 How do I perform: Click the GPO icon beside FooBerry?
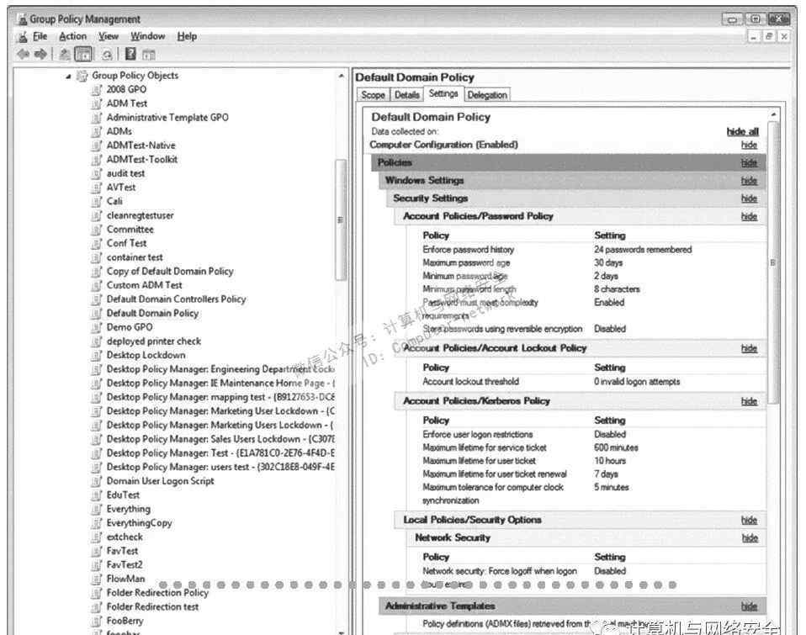tap(96, 622)
